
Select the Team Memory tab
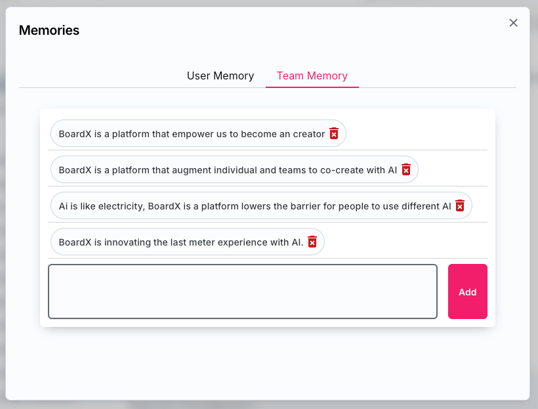312,75
